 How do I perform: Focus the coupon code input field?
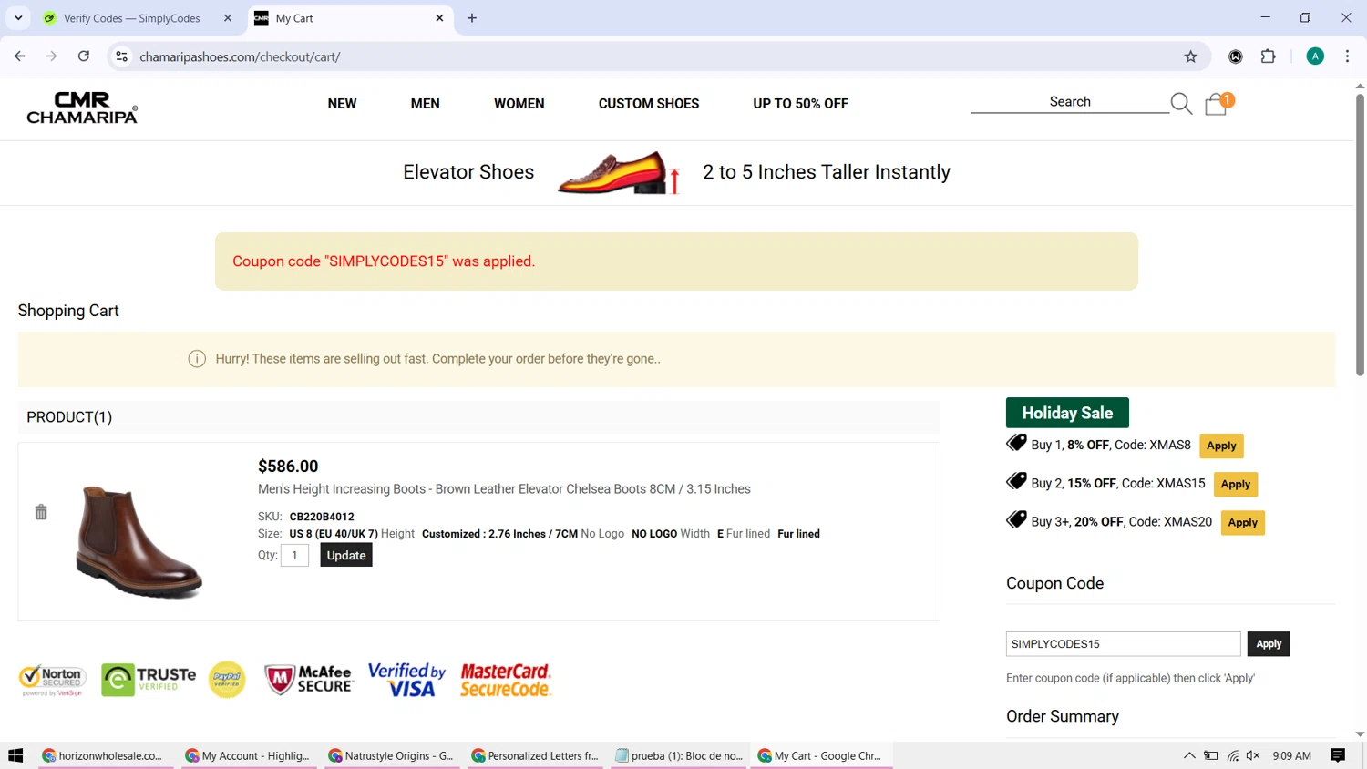1123,644
